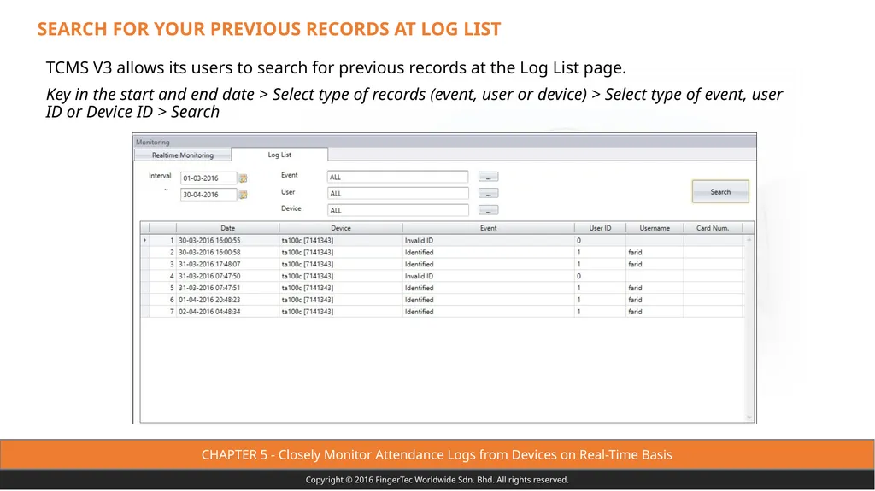Screen dimensions: 875x491
Task: Click Invalid ID event in row 1
Action: (419, 241)
